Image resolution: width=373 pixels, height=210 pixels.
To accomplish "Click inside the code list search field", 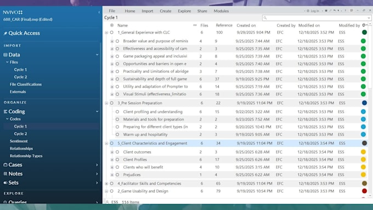I will [317, 18].
